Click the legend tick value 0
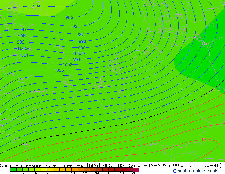Image resolution: width=225 pixels, height=174 pixels. [11, 173]
